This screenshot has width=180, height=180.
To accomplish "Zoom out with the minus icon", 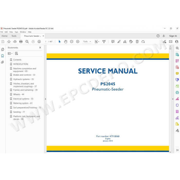I will [x=72, y=42].
